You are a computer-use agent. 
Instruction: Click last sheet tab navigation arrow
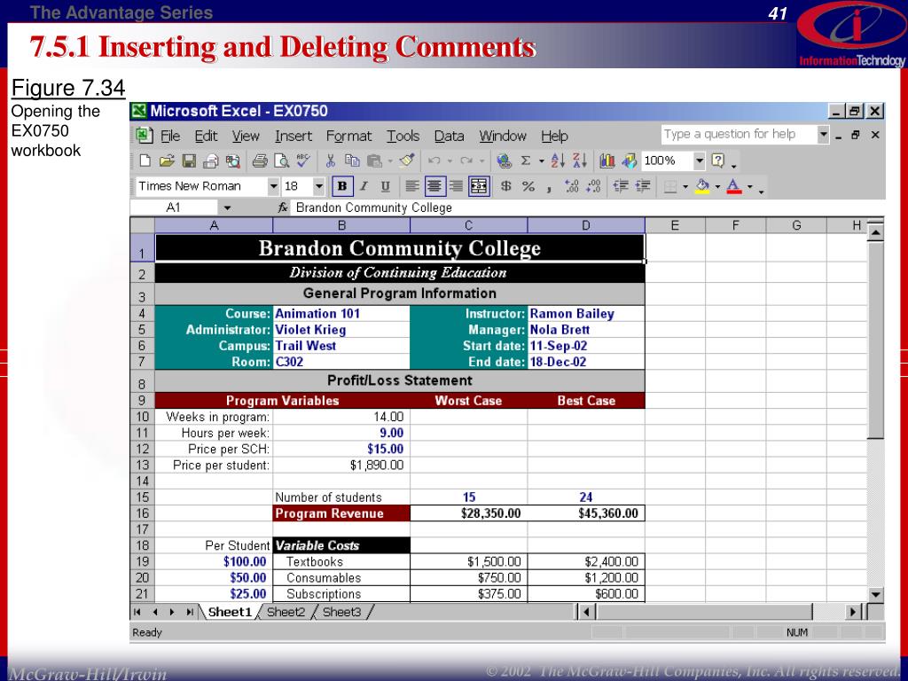190,612
